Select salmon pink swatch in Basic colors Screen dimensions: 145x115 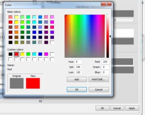tap(10, 17)
